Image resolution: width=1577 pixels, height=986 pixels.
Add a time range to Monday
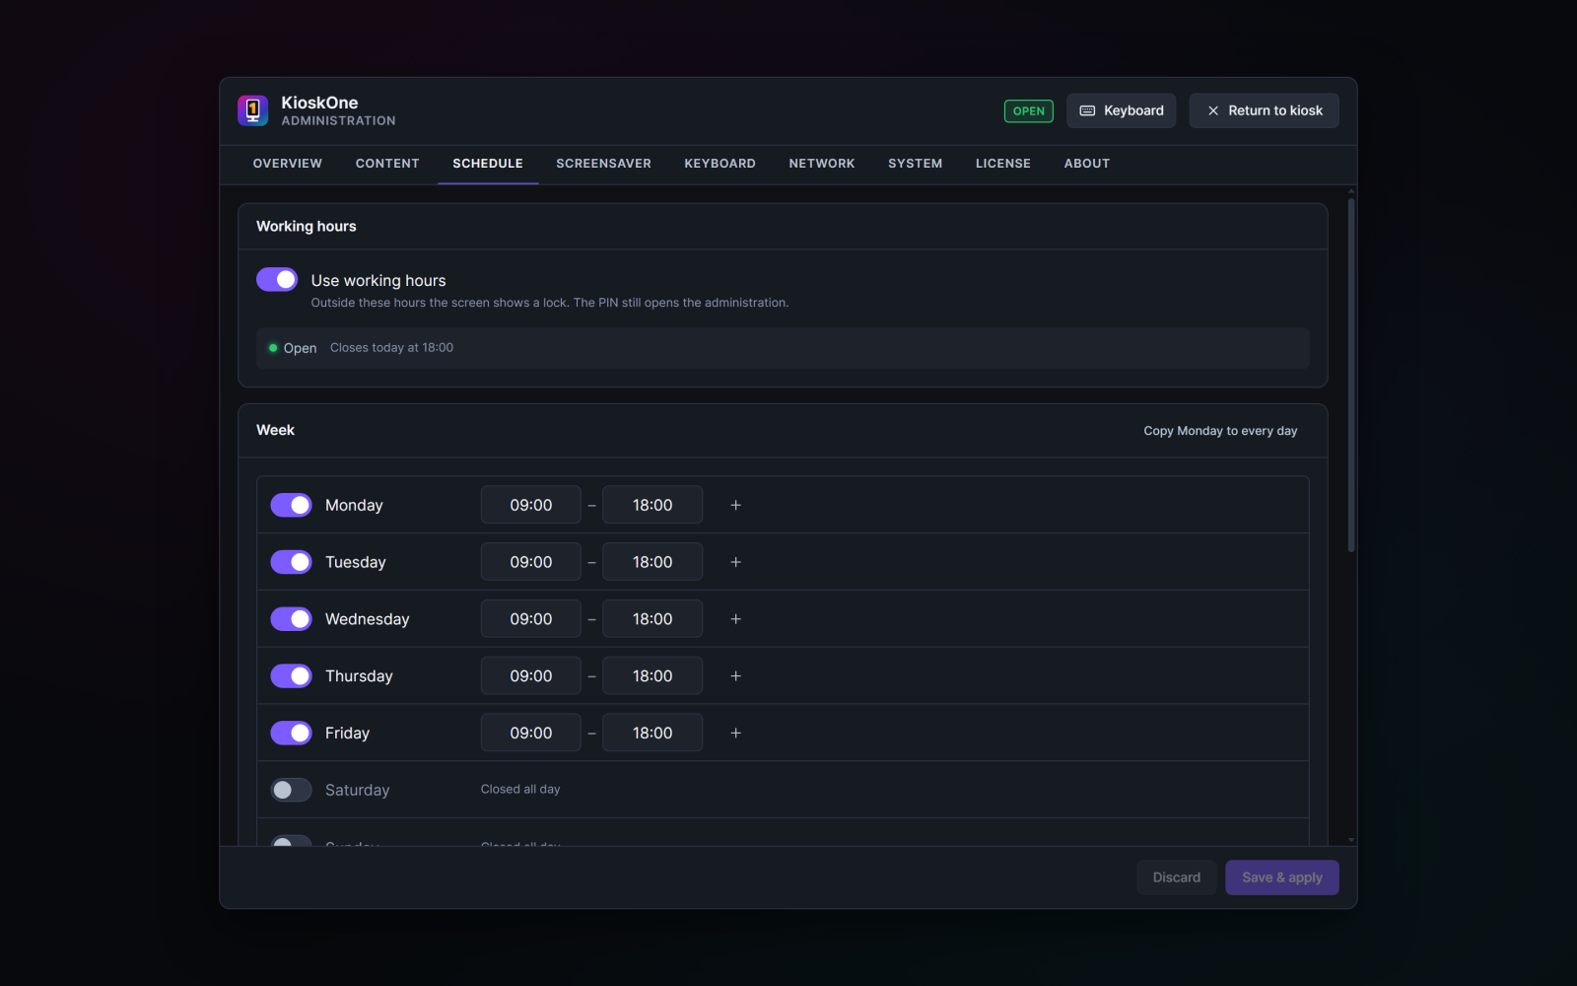tap(735, 505)
